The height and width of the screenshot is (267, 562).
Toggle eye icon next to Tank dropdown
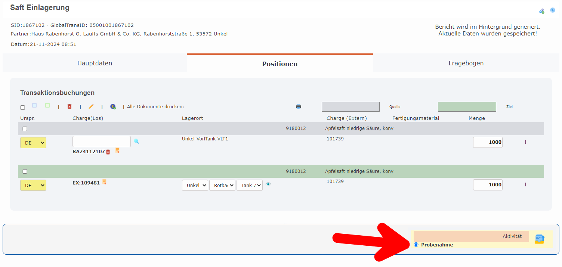(x=268, y=184)
